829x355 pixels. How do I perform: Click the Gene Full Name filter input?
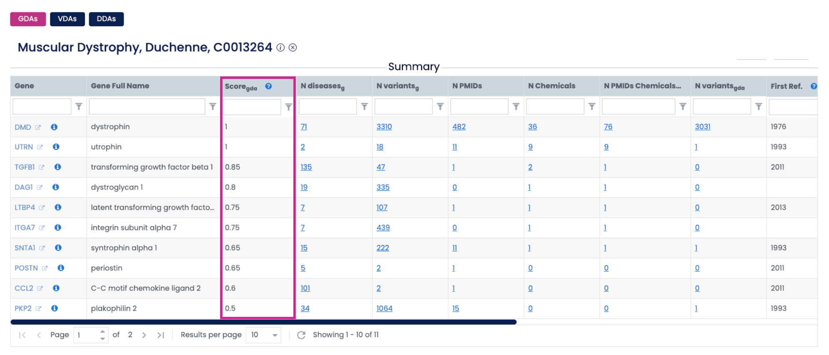tap(147, 107)
